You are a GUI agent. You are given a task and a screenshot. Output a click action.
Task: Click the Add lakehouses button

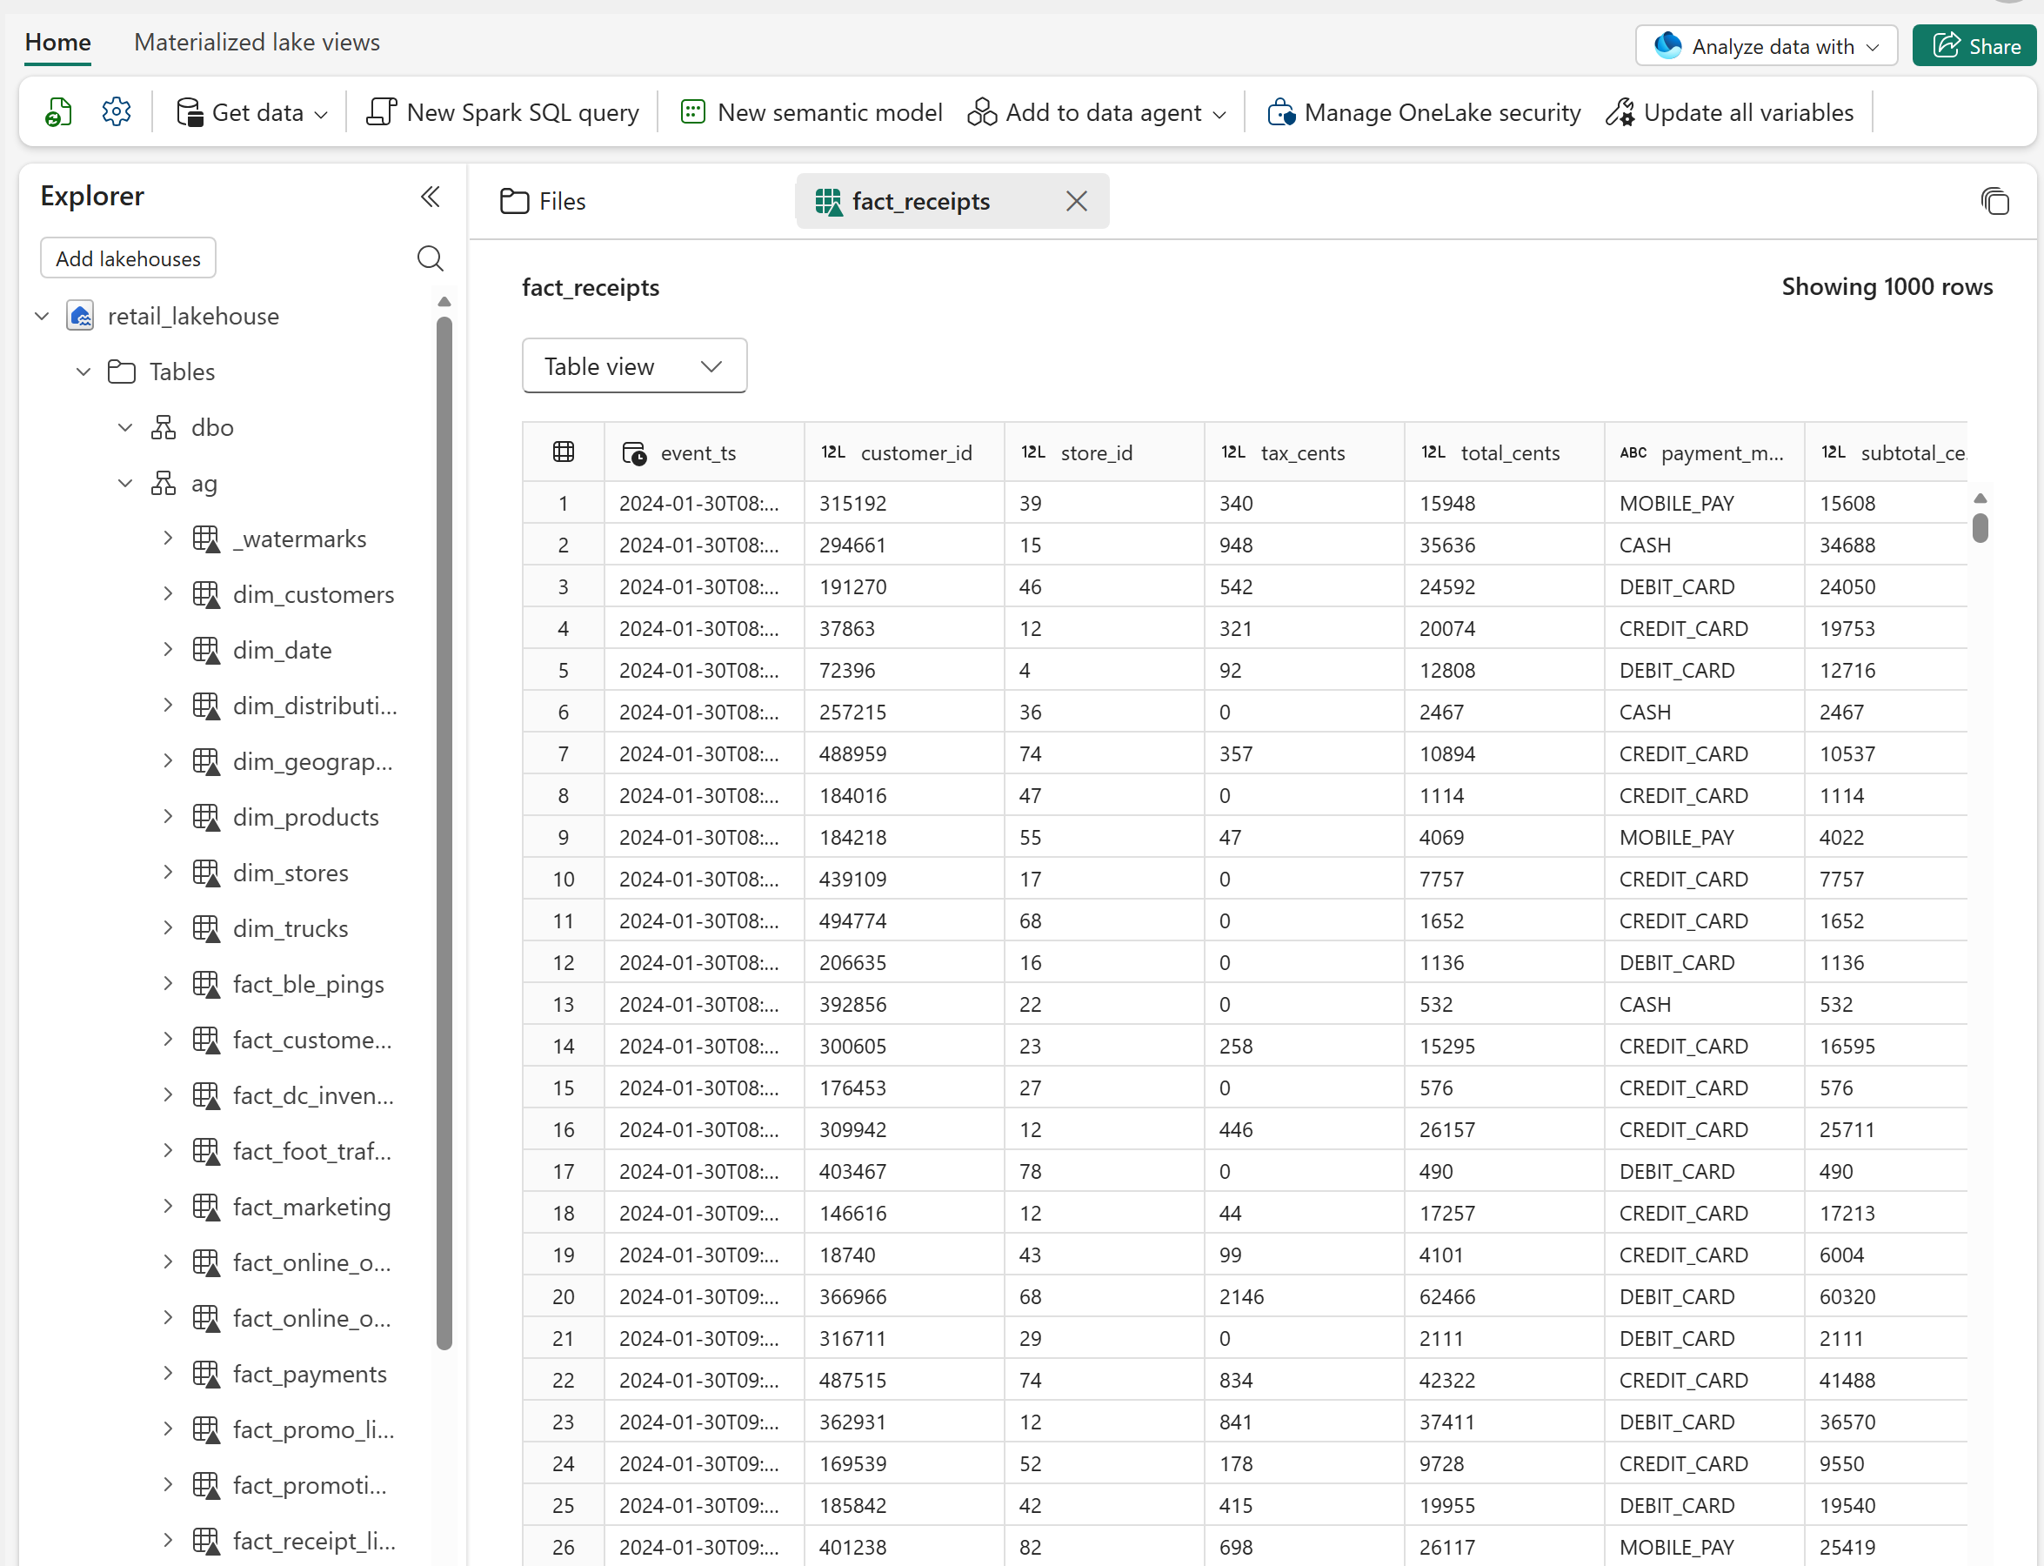click(129, 258)
